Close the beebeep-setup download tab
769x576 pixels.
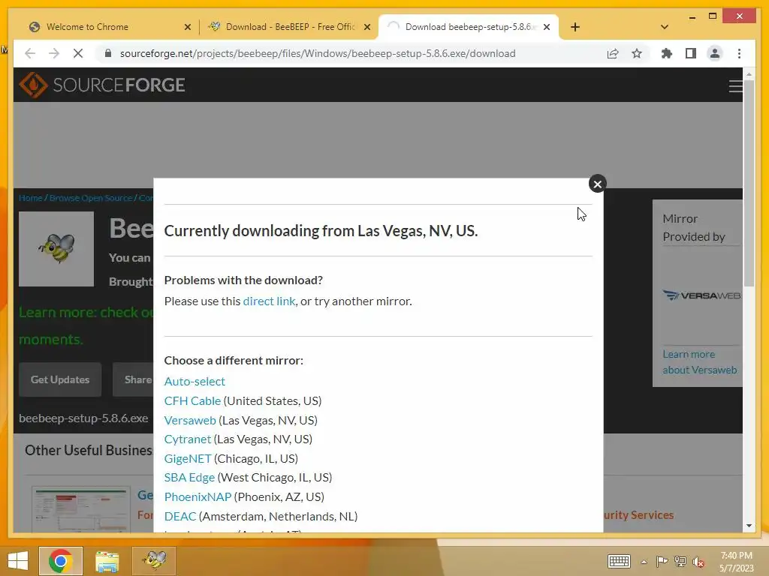point(547,28)
